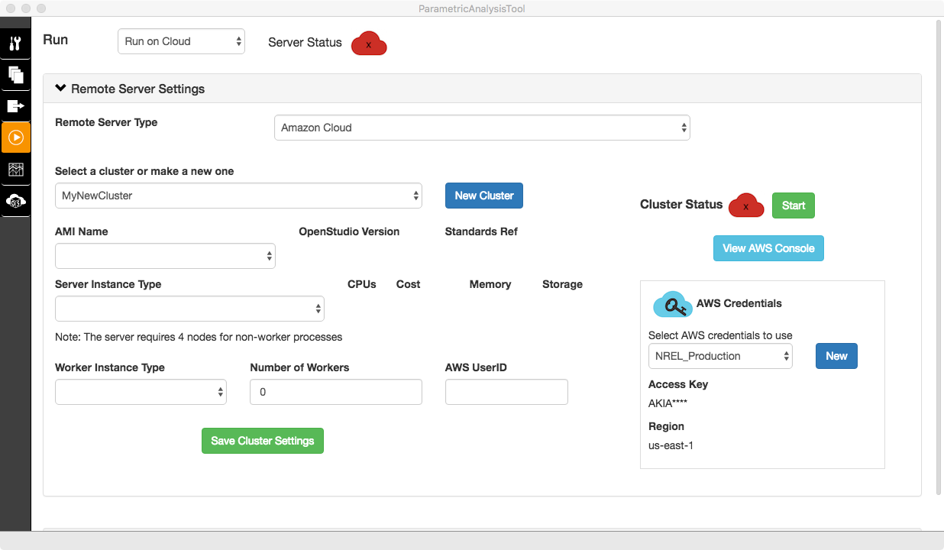Open the Outputs tab arrow icon
The height and width of the screenshot is (550, 944).
(15, 106)
